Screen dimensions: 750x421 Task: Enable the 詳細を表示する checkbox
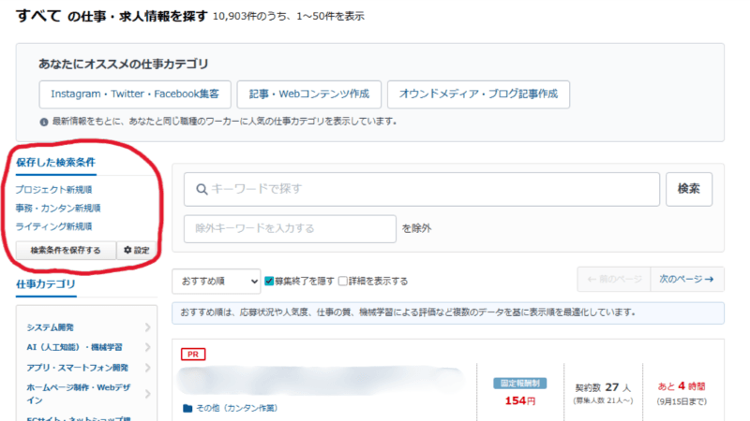tap(342, 281)
